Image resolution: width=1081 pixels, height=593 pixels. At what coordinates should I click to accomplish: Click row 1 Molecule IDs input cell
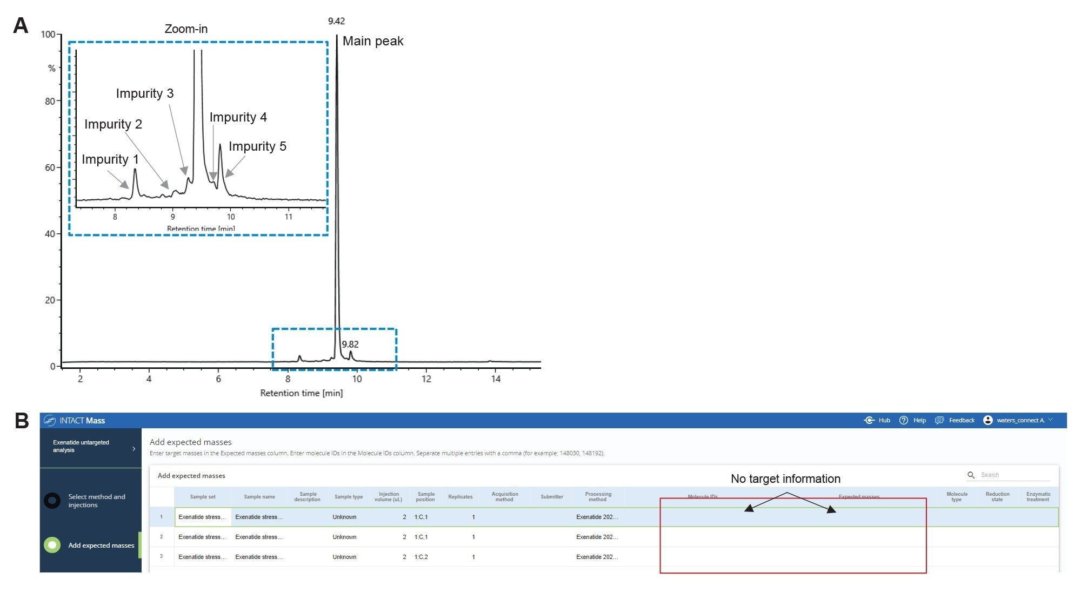[703, 517]
